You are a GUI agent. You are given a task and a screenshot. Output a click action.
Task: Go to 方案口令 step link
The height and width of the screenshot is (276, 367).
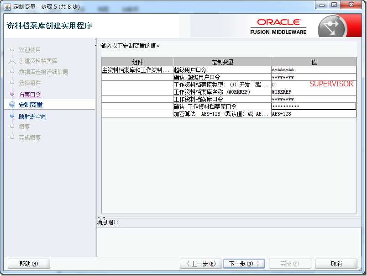[30, 95]
